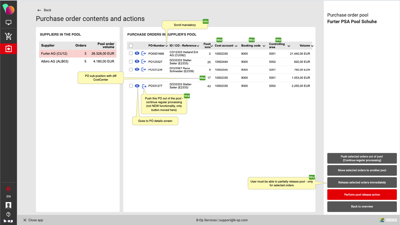Open the monitor icon in the sidebar
The width and height of the screenshot is (400, 225).
point(8,22)
